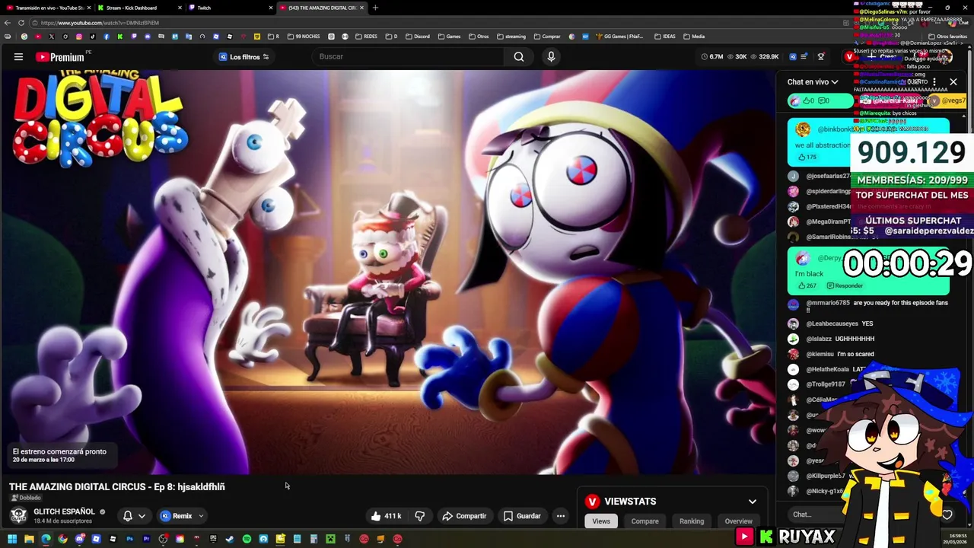Click the heart reaction icon in chat
This screenshot has height=548, width=974.
(947, 515)
